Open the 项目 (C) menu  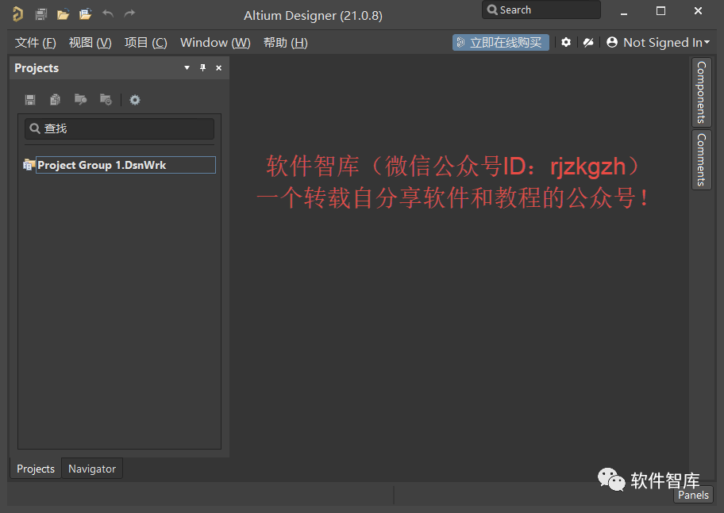pos(145,43)
